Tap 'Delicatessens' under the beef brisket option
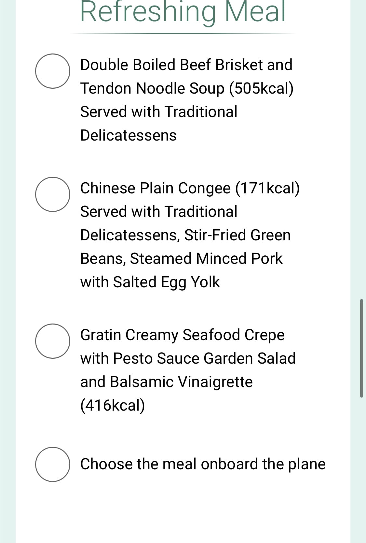The width and height of the screenshot is (366, 543). click(129, 135)
